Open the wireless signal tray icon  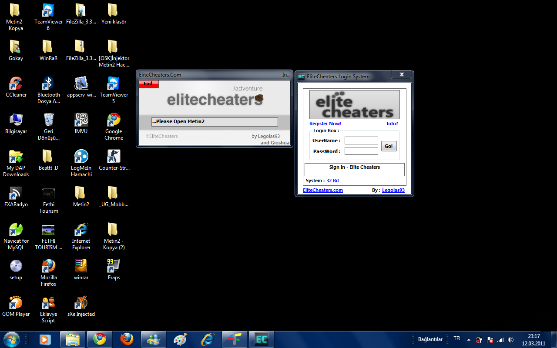tap(500, 340)
